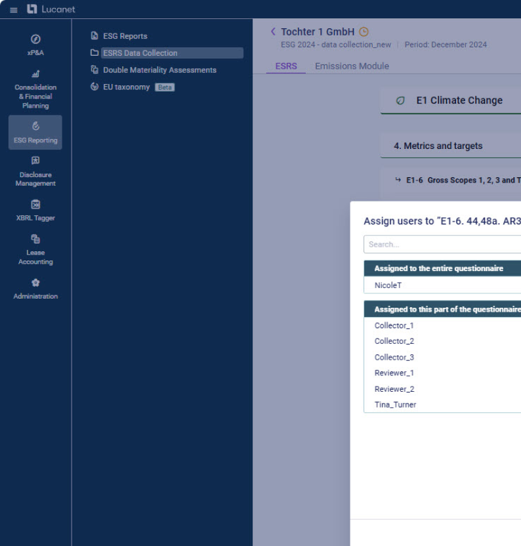Open the Lease Accounting module
The width and height of the screenshot is (521, 546).
[35, 251]
